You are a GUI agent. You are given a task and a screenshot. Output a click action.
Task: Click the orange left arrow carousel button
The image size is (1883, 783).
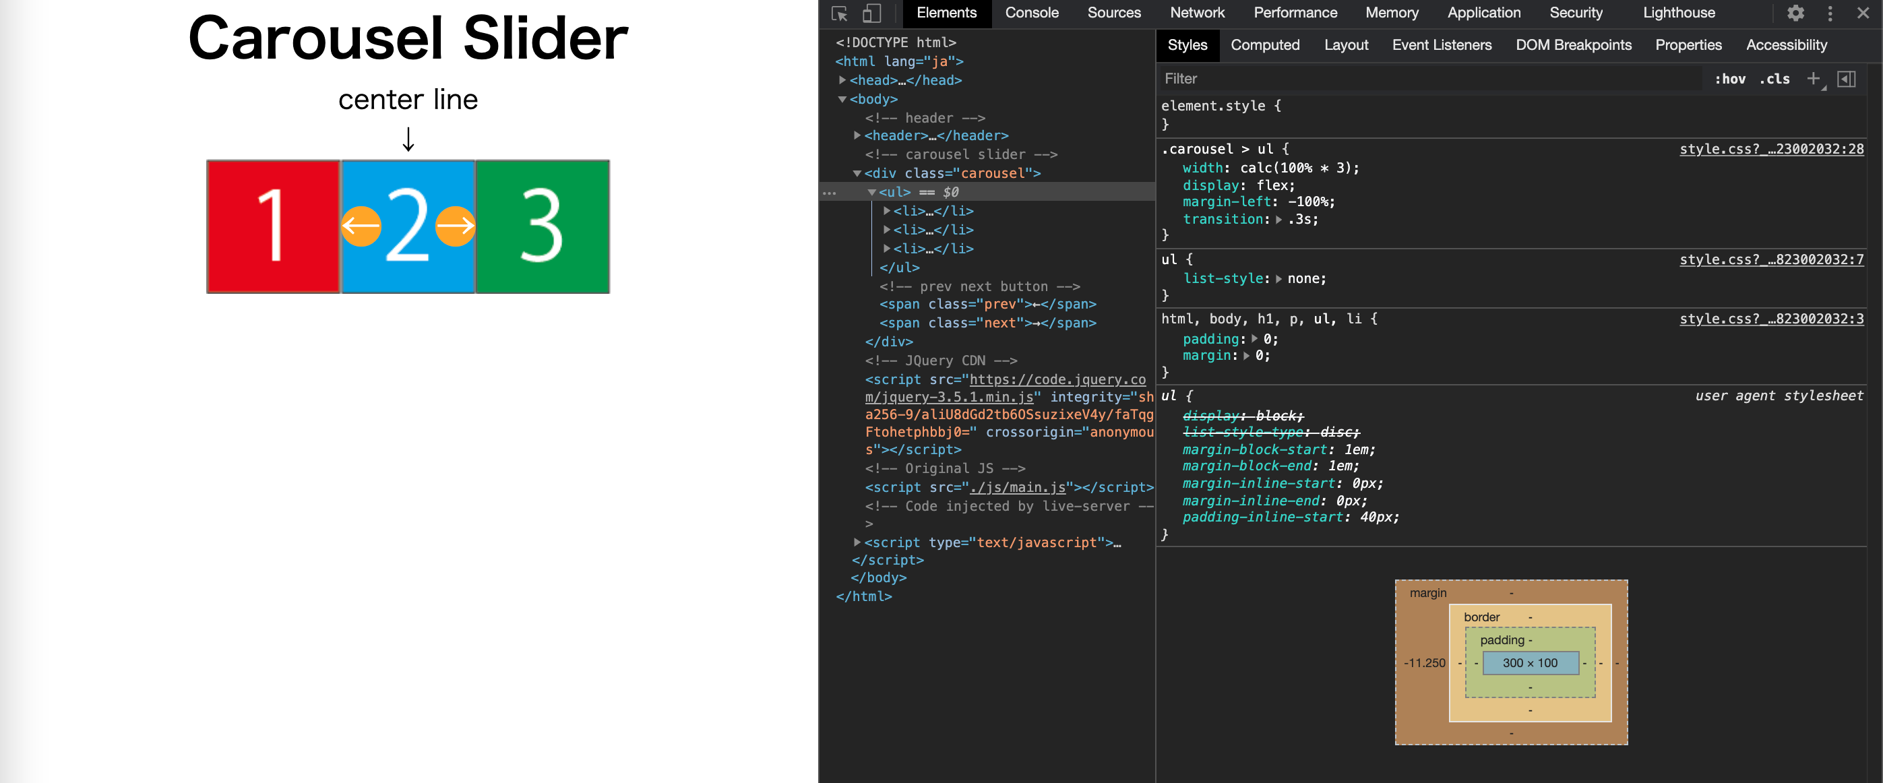pyautogui.click(x=361, y=226)
